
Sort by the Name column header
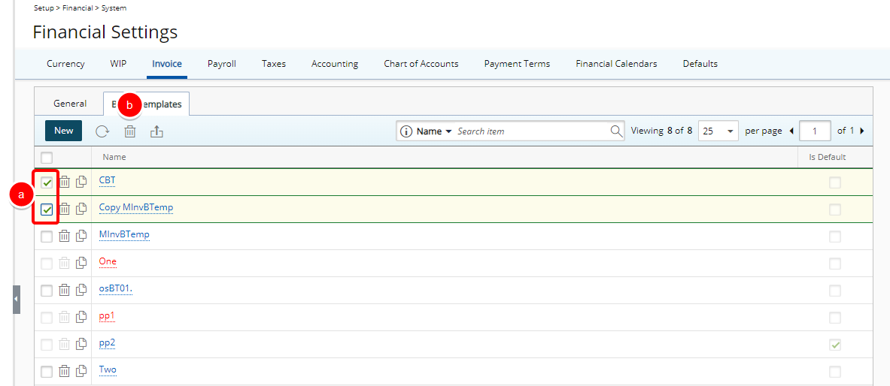click(114, 157)
